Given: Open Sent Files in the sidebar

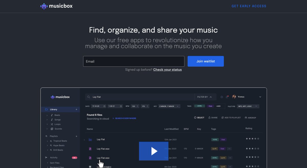Looking at the screenshot, I should point(55,163).
